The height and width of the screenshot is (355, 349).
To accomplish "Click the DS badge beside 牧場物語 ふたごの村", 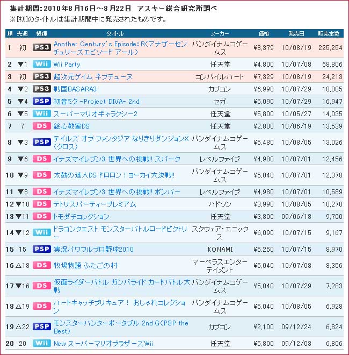I will point(41,265).
